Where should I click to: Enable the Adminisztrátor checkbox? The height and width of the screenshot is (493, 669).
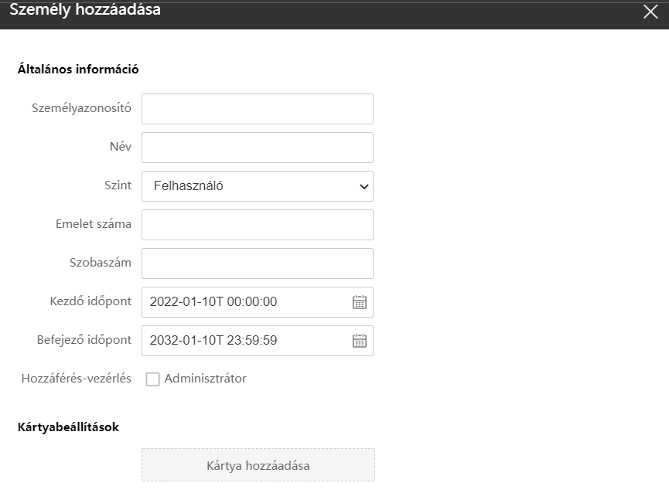[x=152, y=379]
